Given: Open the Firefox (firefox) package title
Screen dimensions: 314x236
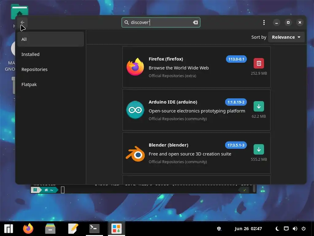Looking at the screenshot, I should (166, 59).
